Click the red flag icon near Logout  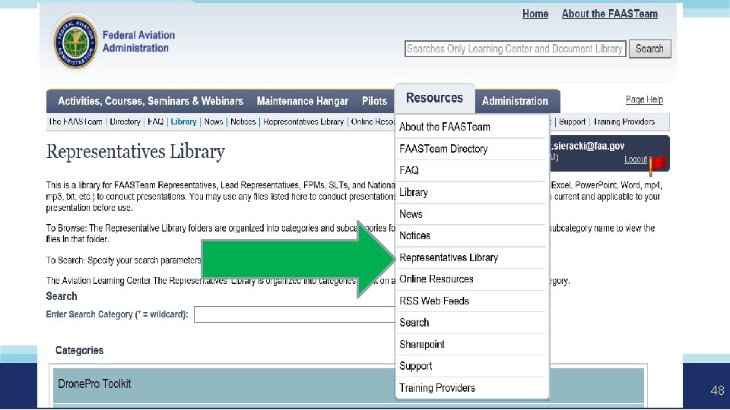[657, 164]
